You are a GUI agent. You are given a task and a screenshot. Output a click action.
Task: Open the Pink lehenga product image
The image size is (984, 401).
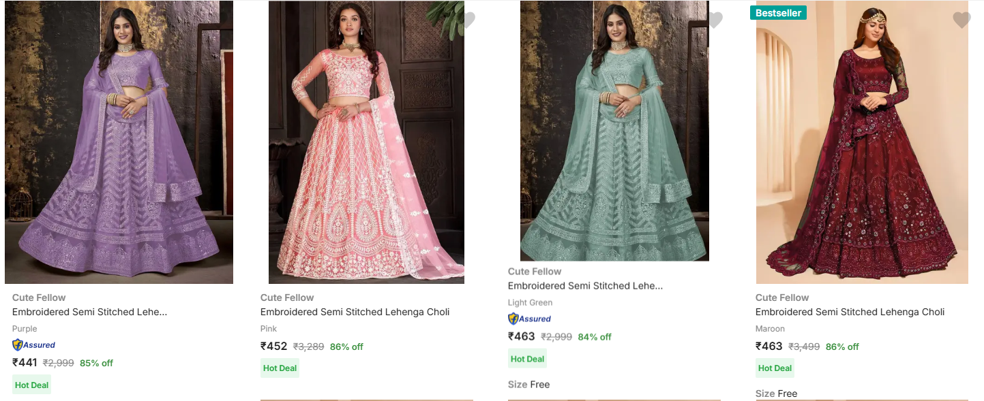point(366,142)
